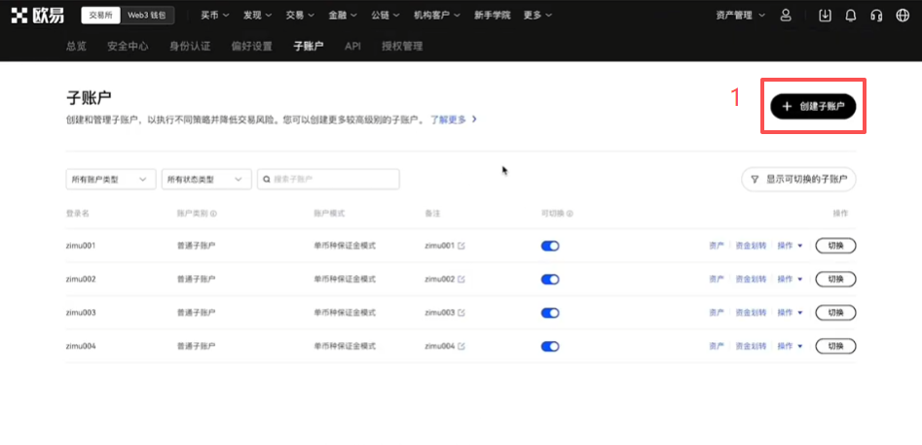Screen dimensions: 922x445
Task: Expand the 操作 dropdown for zimu004
Action: tap(790, 346)
